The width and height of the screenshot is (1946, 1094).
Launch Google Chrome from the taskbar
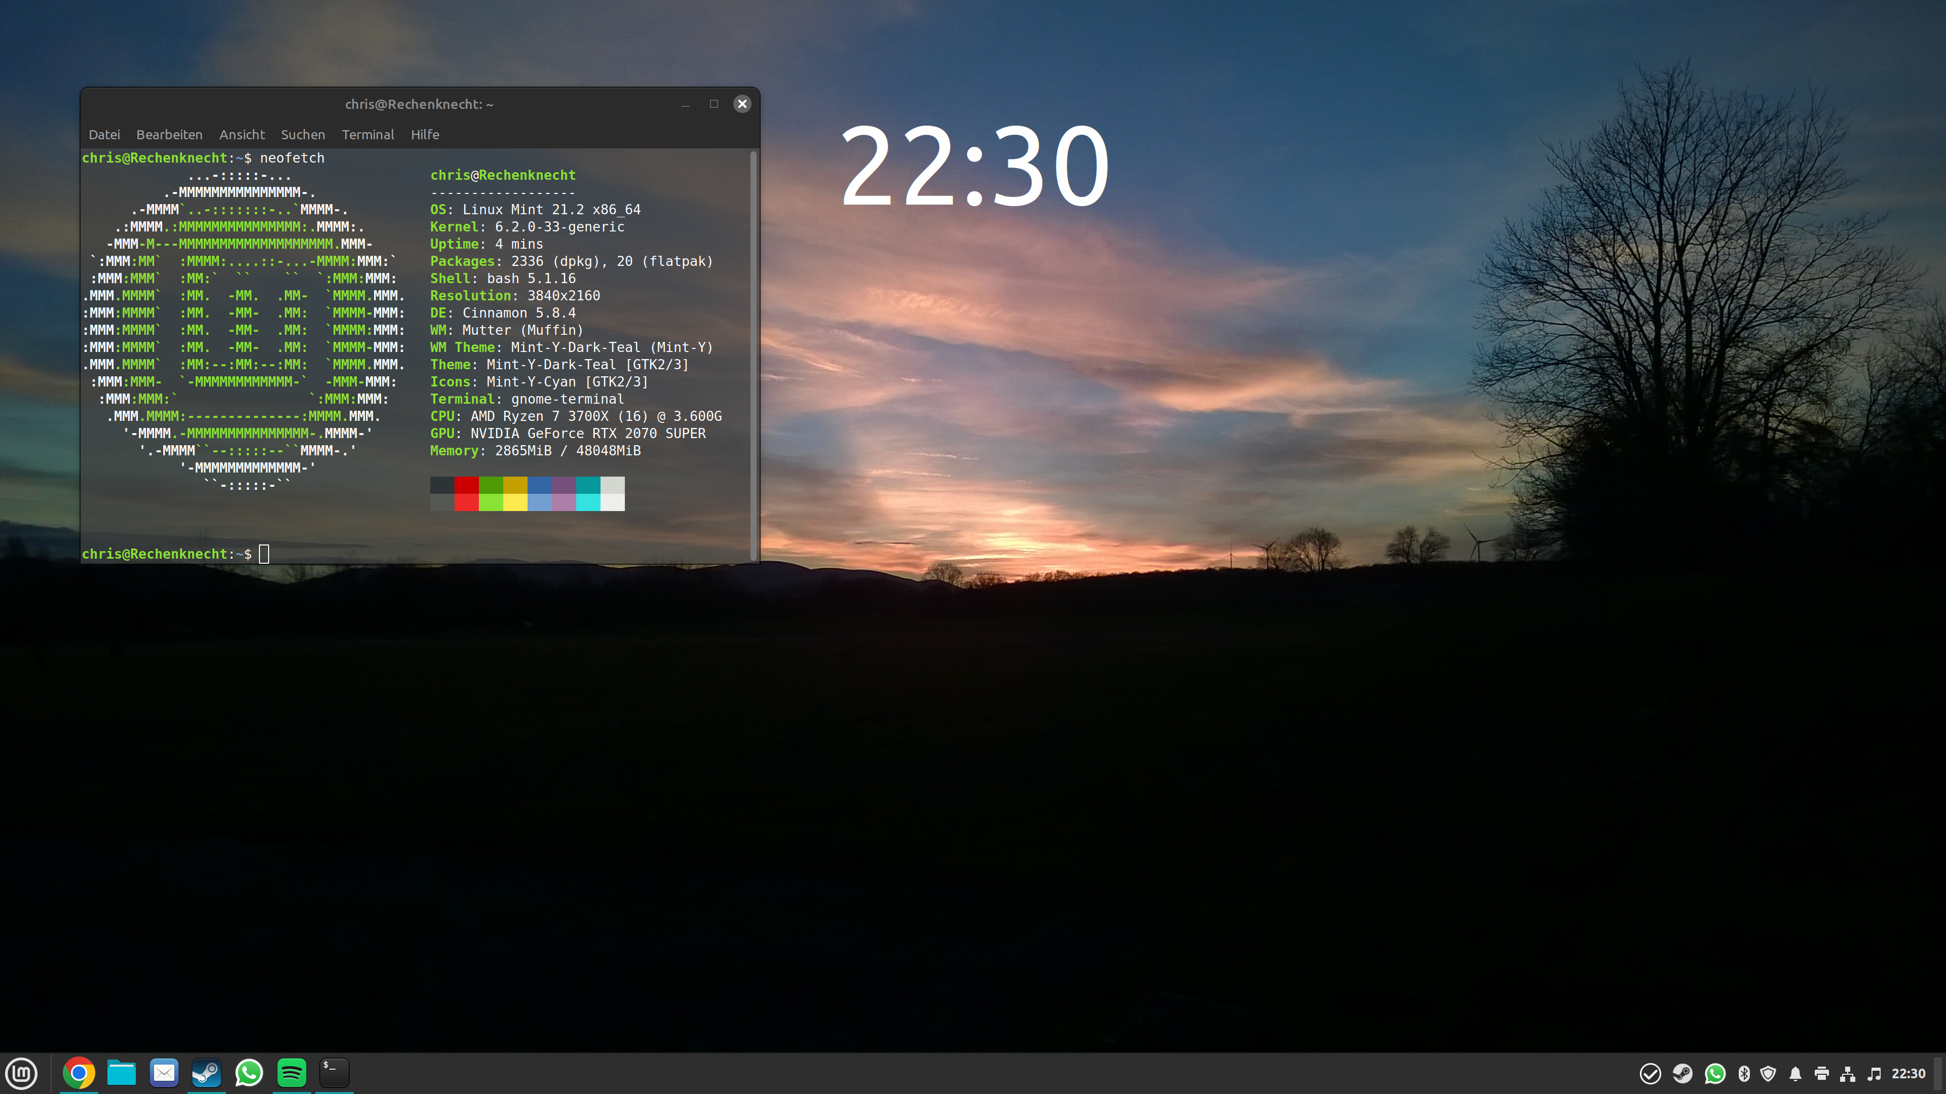click(x=80, y=1073)
